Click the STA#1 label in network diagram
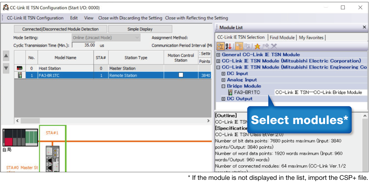 pyautogui.click(x=52, y=133)
